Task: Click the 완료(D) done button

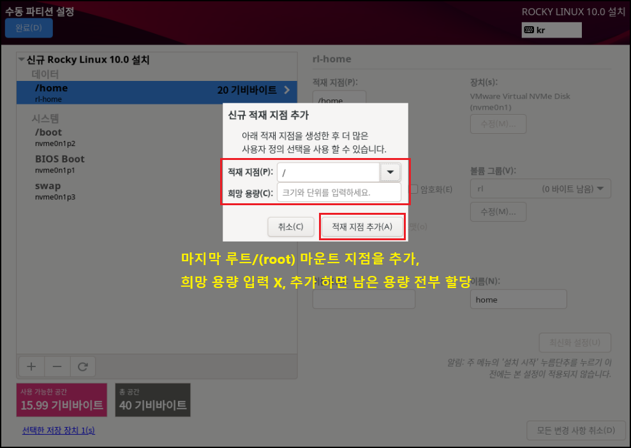Action: coord(29,28)
